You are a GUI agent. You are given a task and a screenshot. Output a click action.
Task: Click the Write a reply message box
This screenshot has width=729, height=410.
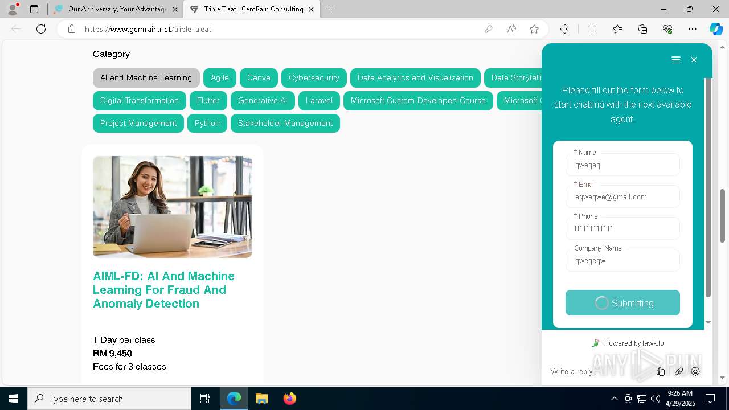point(598,371)
